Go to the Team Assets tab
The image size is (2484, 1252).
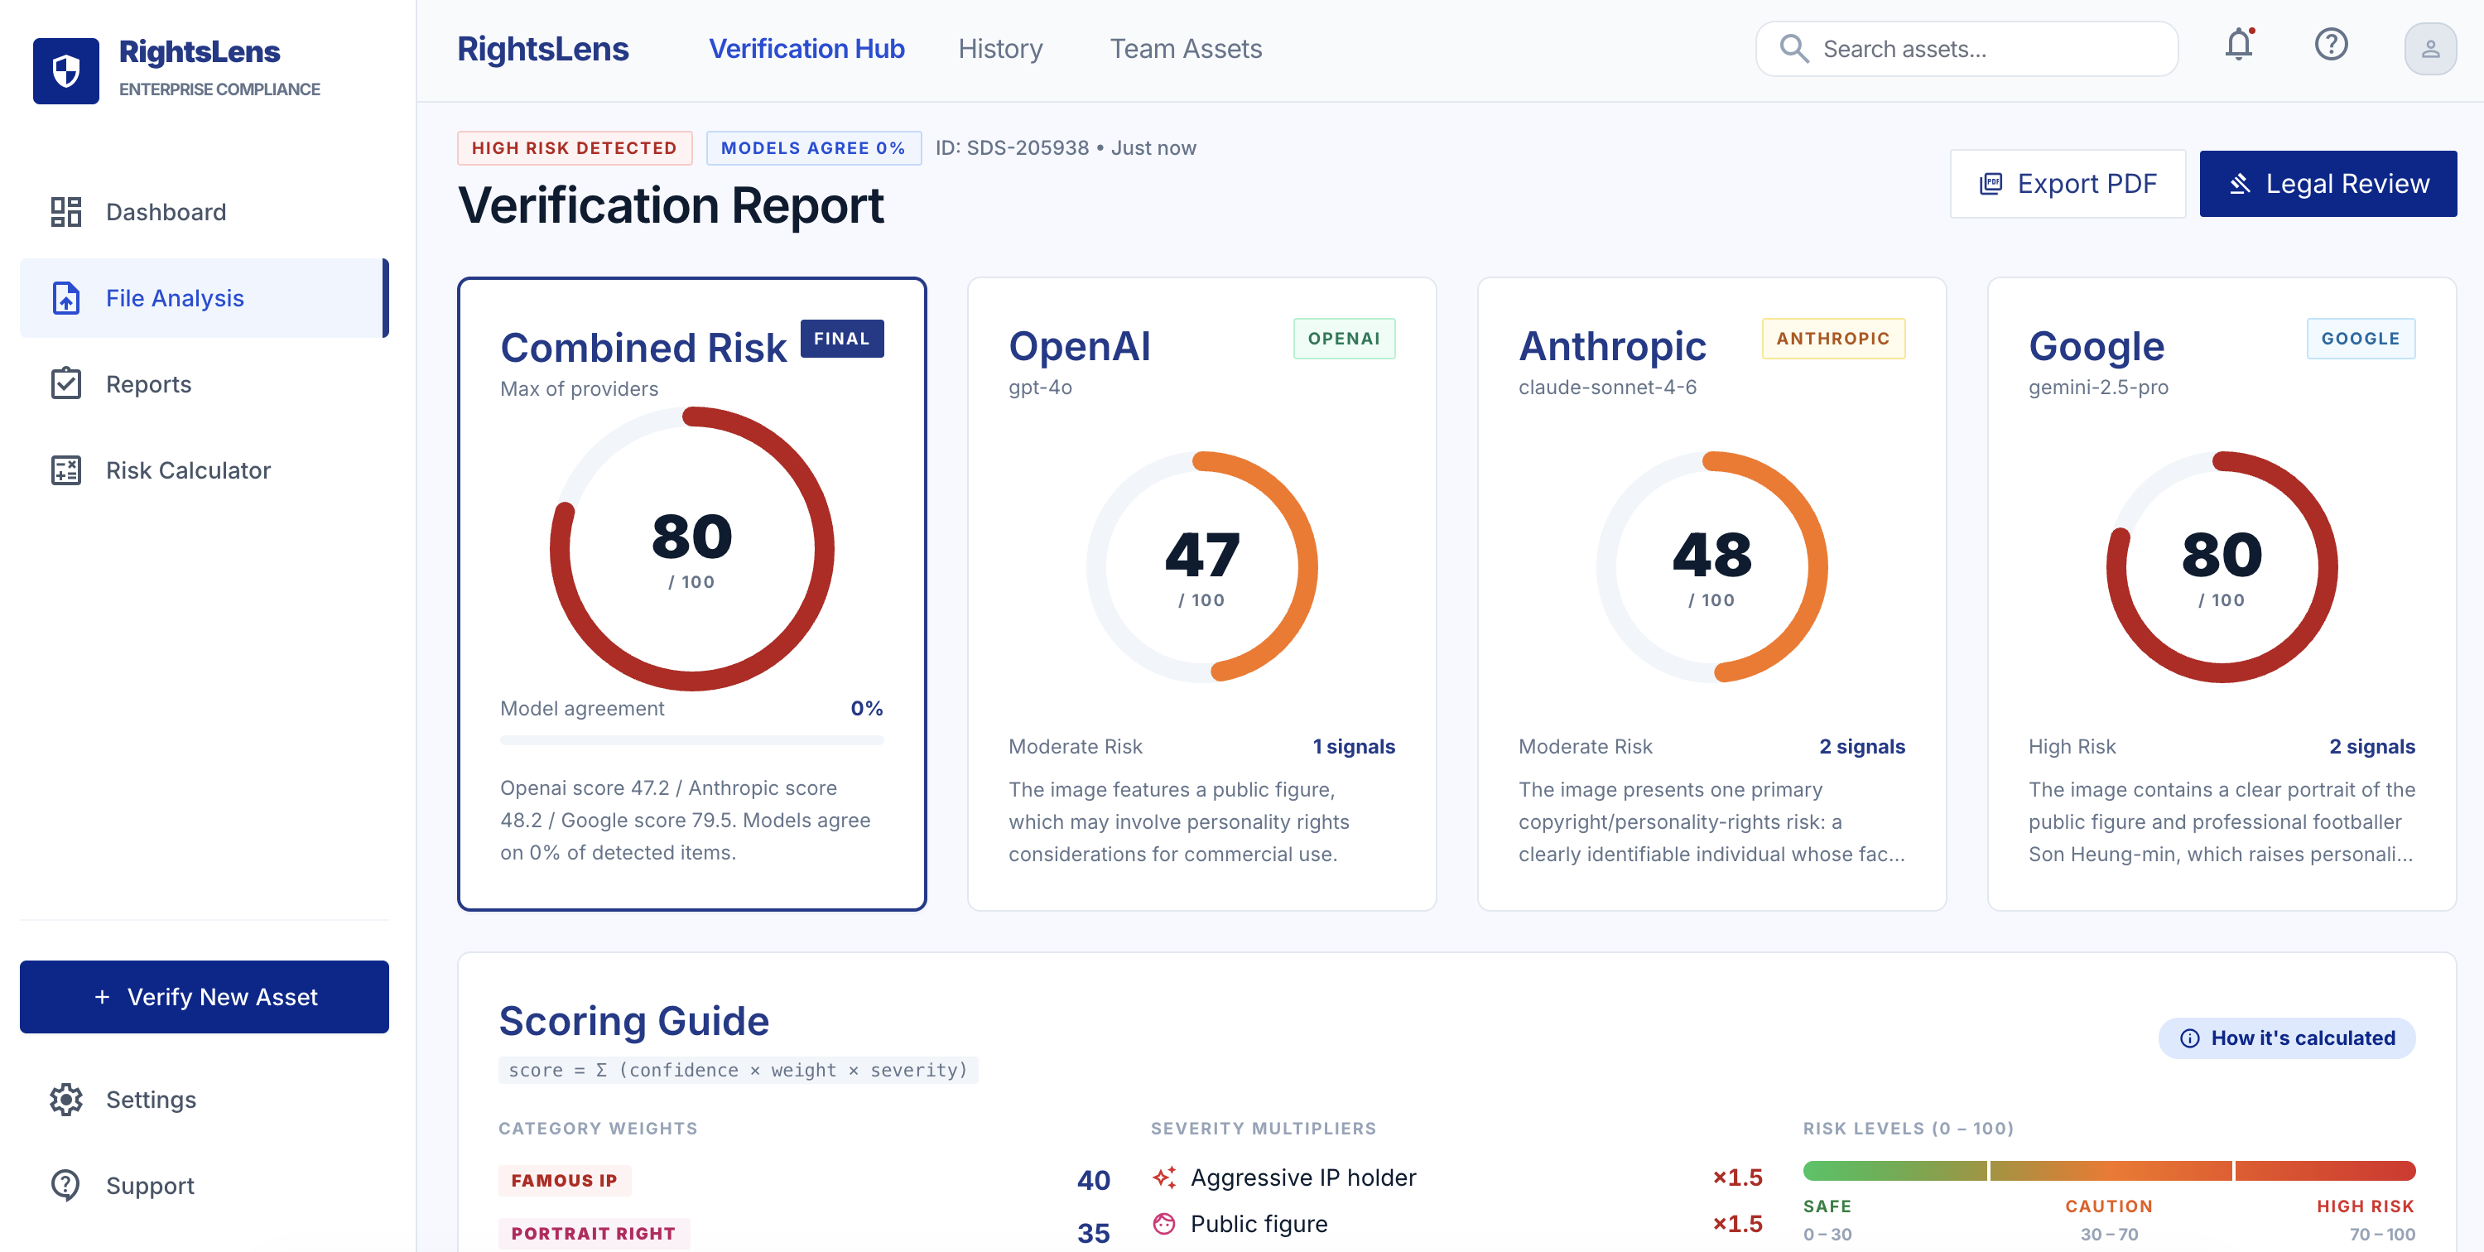click(x=1185, y=48)
